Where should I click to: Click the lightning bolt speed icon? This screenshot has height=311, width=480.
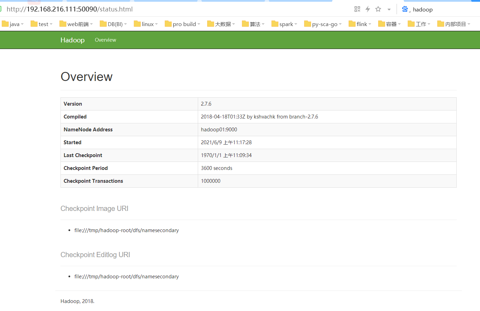click(368, 9)
